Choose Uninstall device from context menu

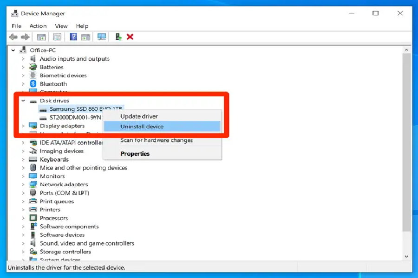[142, 126]
